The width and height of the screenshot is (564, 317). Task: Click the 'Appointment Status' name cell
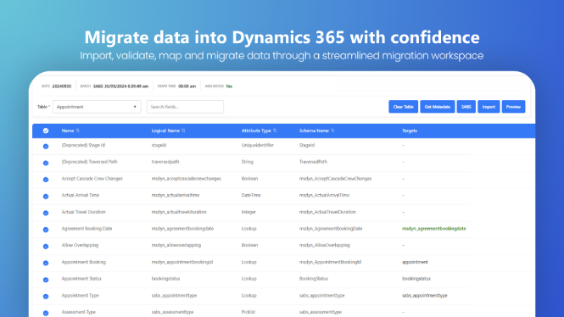click(x=81, y=279)
